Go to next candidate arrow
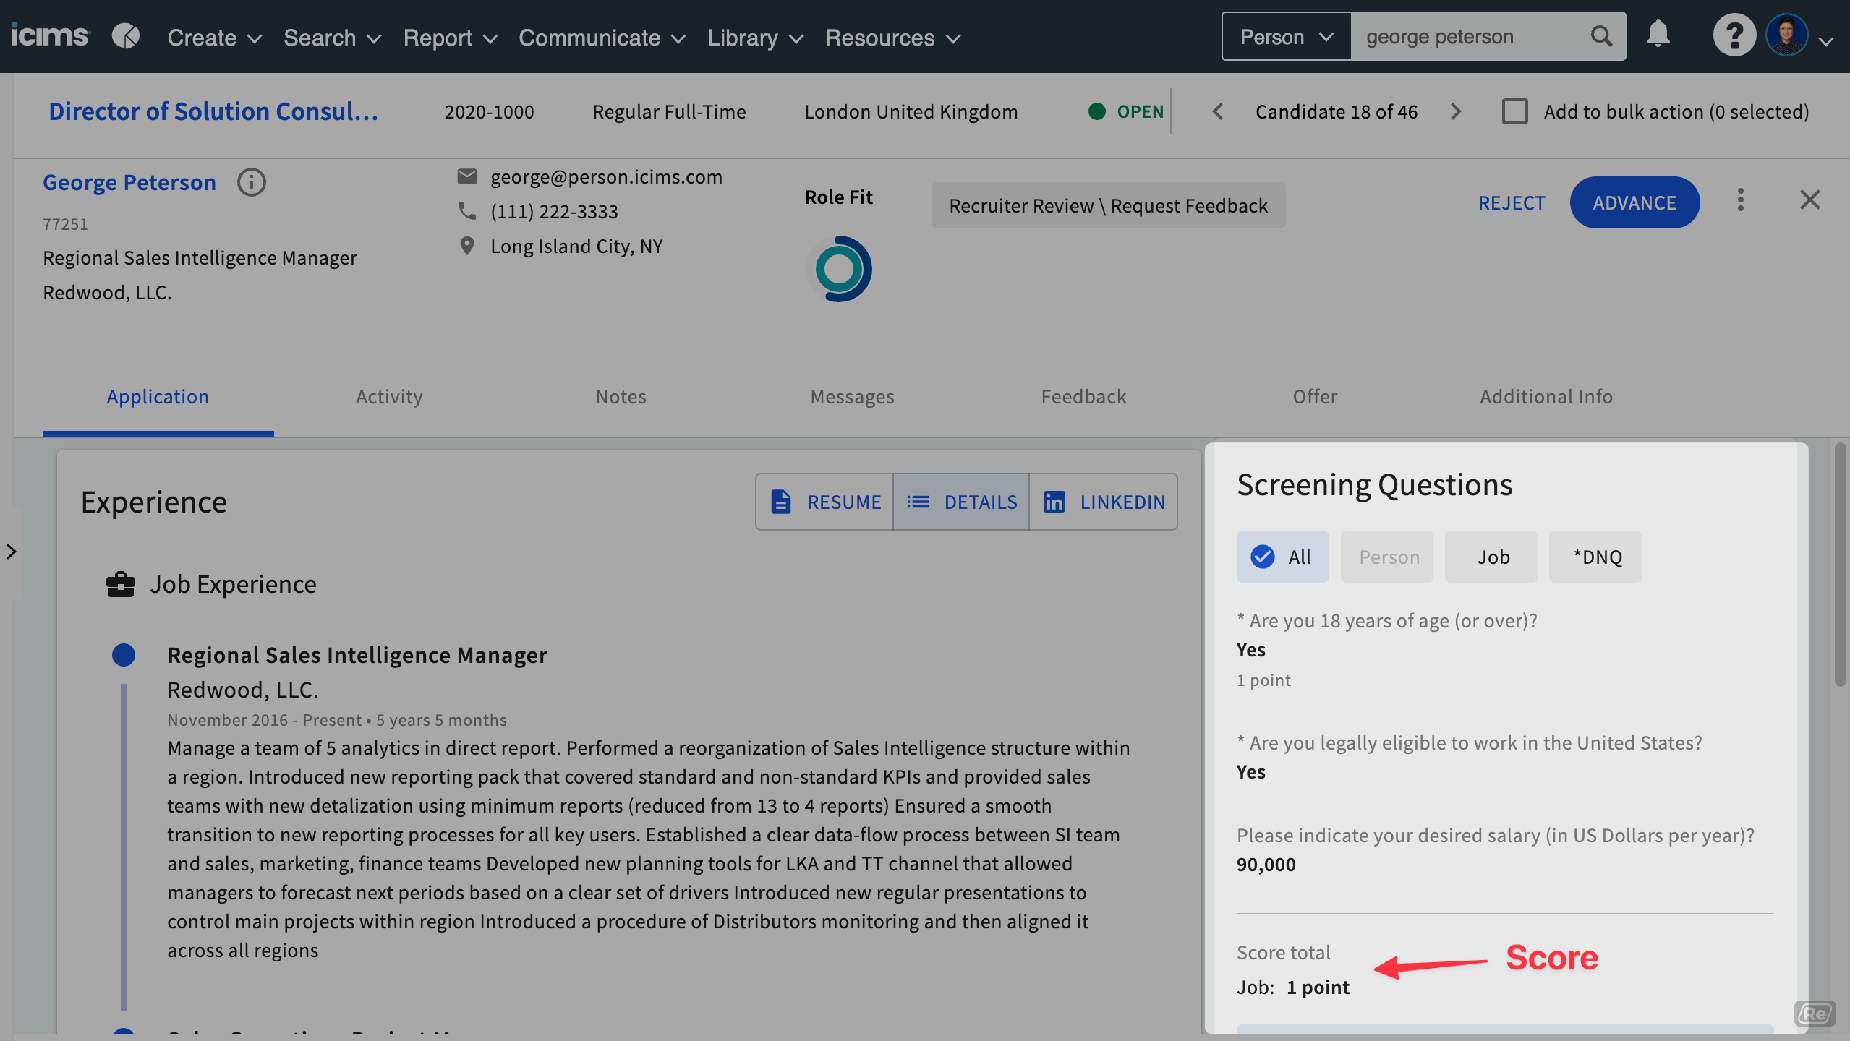This screenshot has height=1041, width=1850. pyautogui.click(x=1456, y=111)
